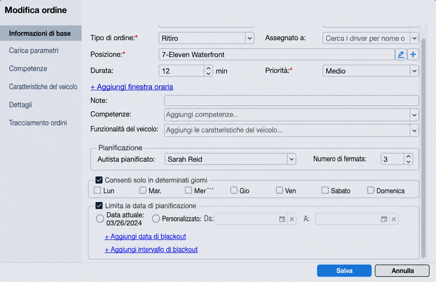Click the Durata minutes input field
This screenshot has width=436, height=282.
click(x=181, y=71)
